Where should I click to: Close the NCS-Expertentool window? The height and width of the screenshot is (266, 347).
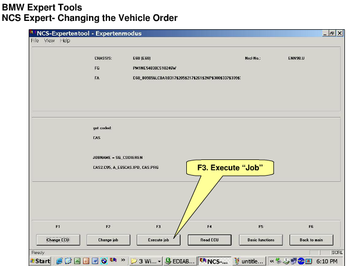pos(340,33)
